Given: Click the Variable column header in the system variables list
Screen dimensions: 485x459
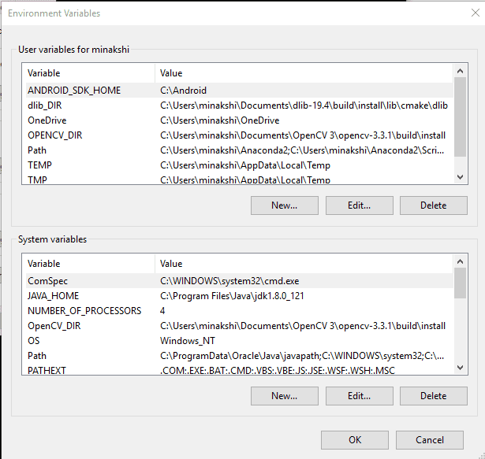Looking at the screenshot, I should 91,264.
